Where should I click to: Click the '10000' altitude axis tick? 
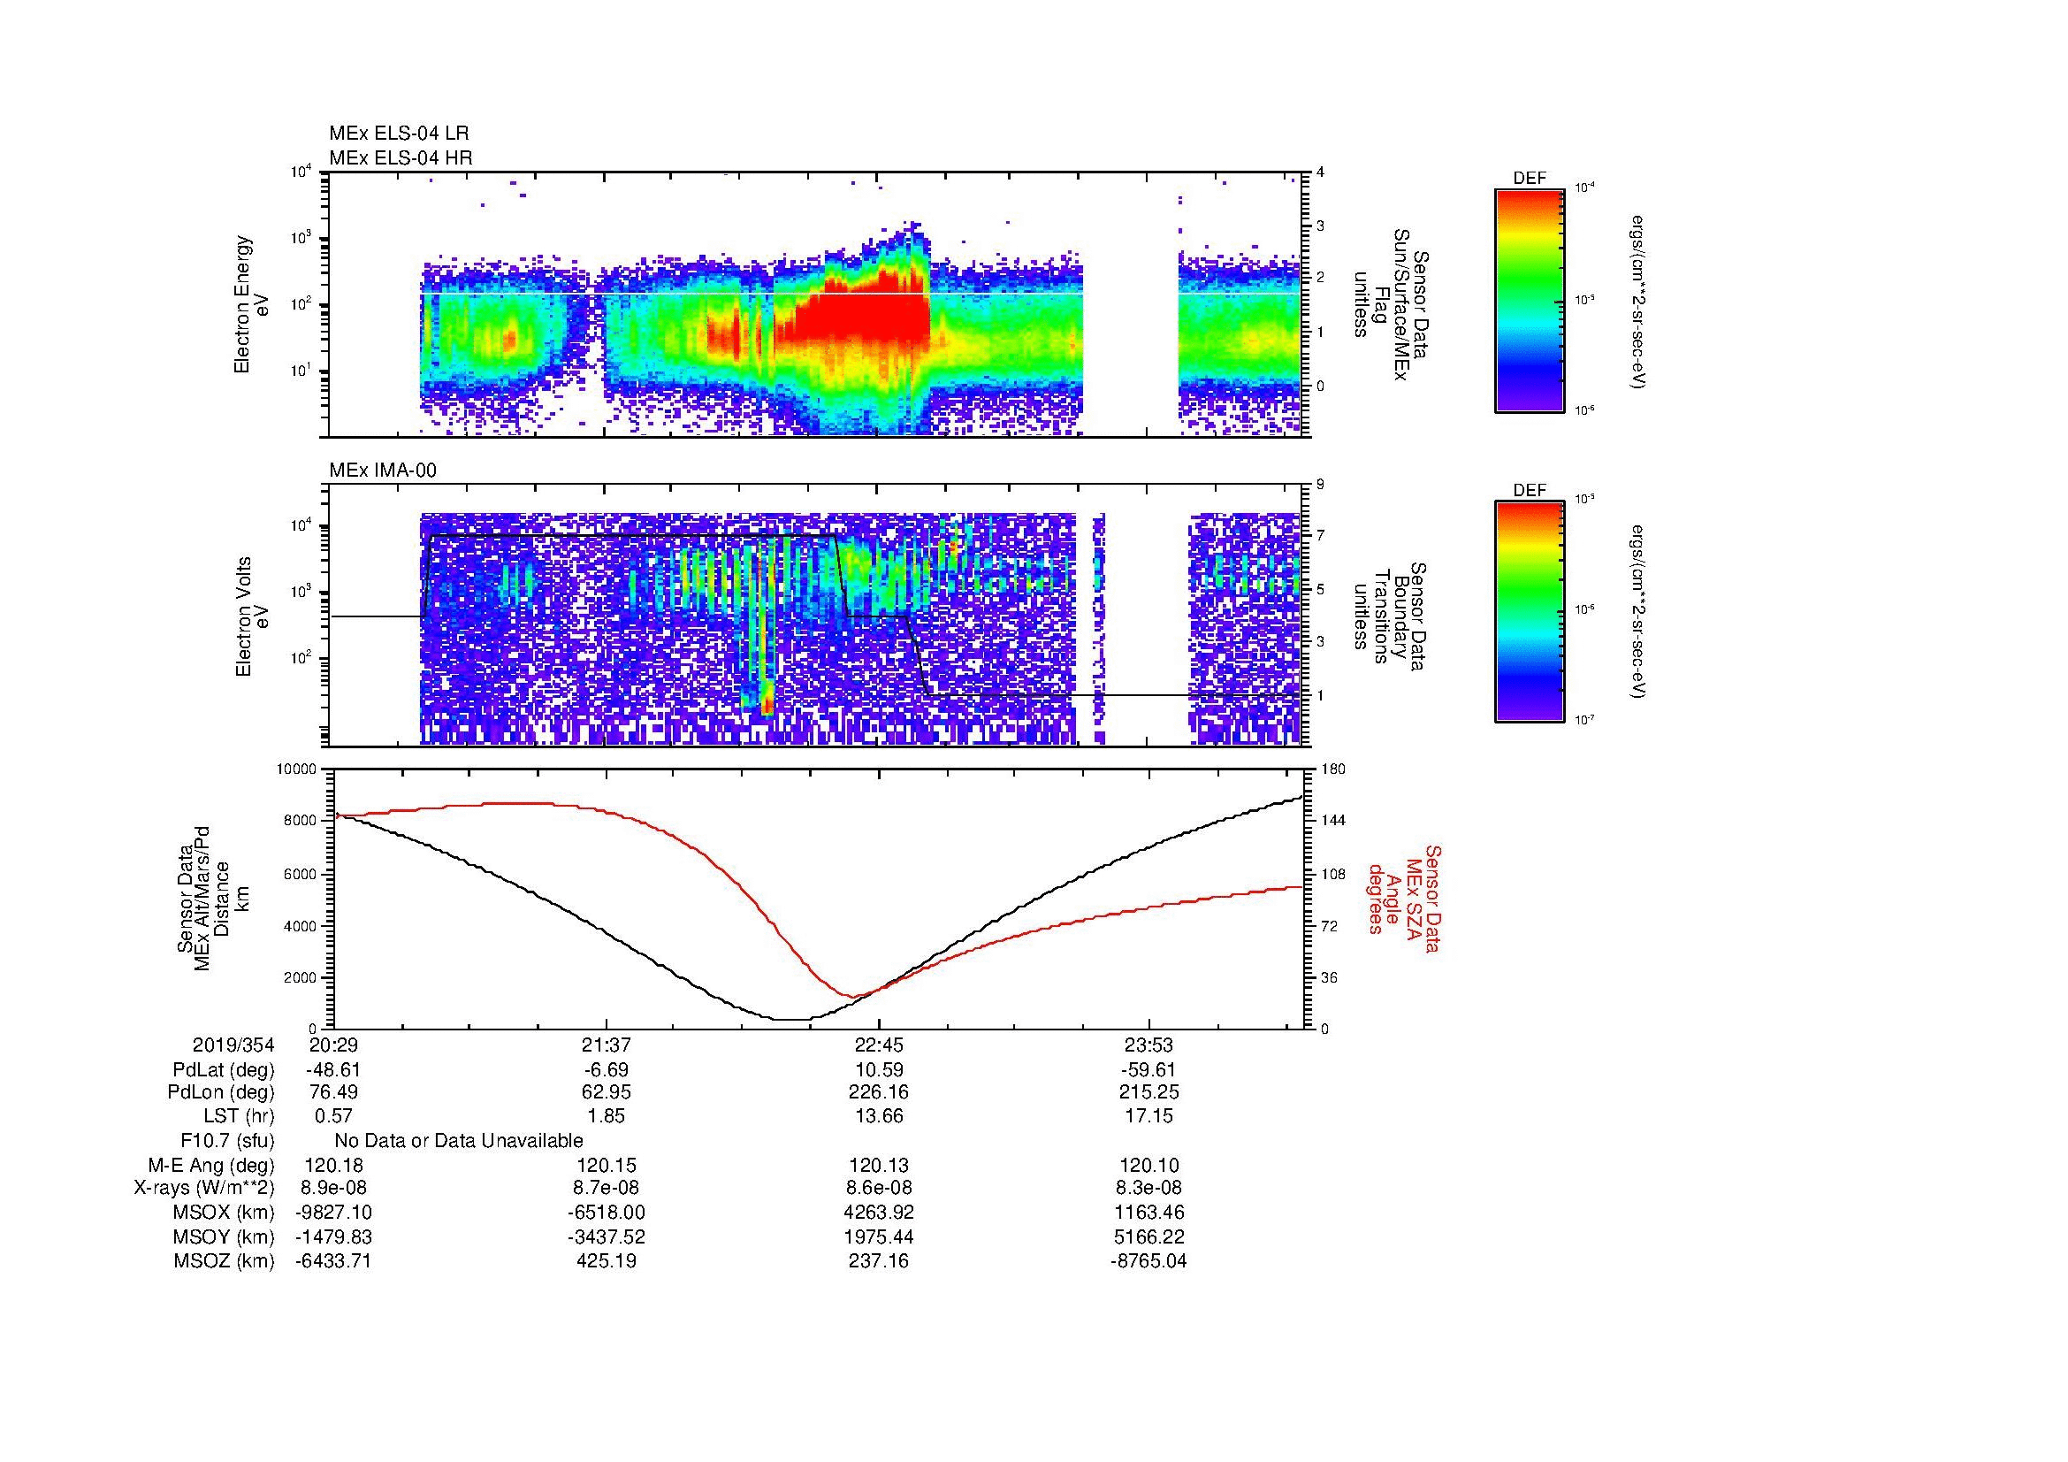pos(296,769)
